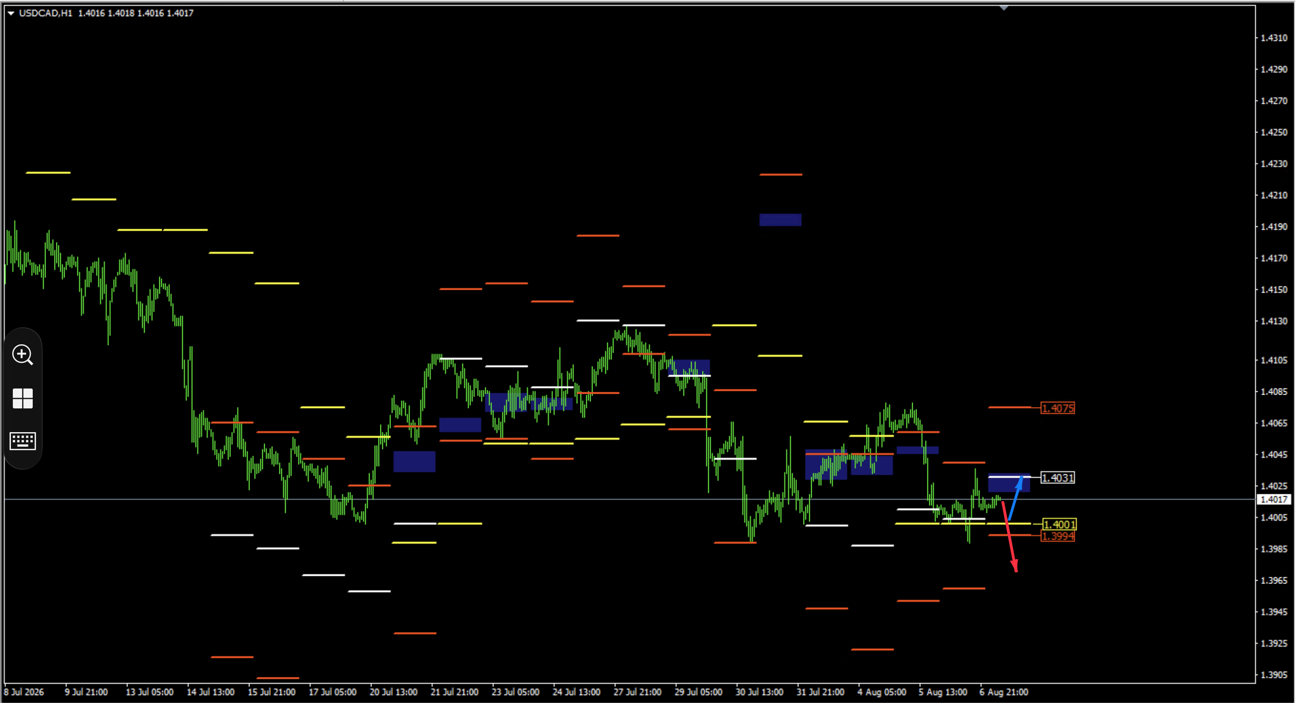Click the 13 Jul 05:00 time label
The height and width of the screenshot is (703, 1296).
click(149, 693)
